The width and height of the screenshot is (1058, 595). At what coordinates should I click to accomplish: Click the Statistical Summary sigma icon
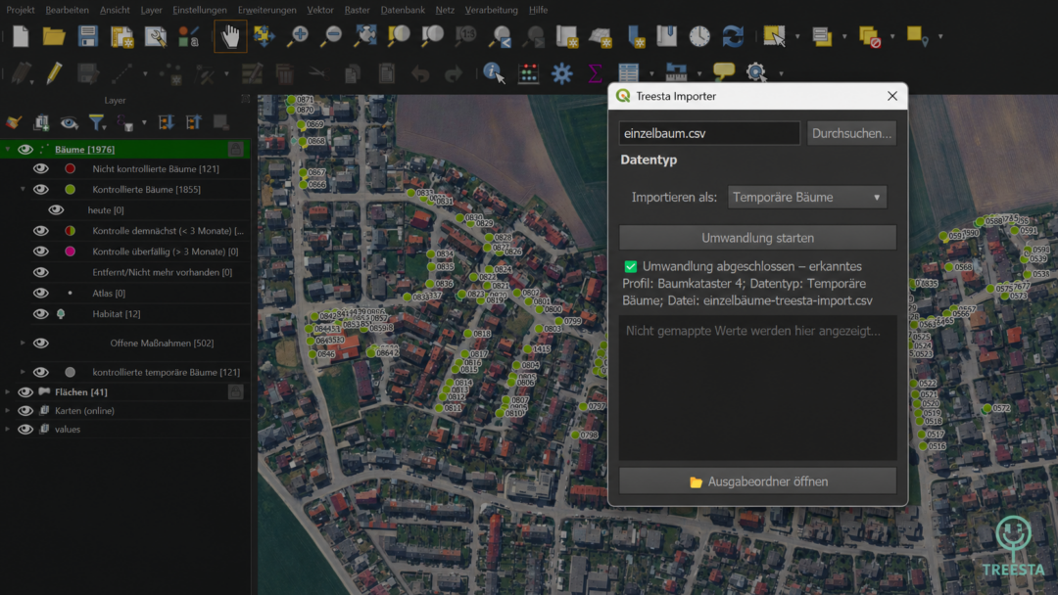pos(595,72)
